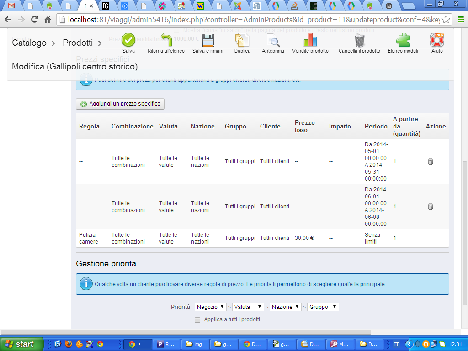Open the Nazione priority dropdown
The height and width of the screenshot is (351, 468).
pos(285,307)
